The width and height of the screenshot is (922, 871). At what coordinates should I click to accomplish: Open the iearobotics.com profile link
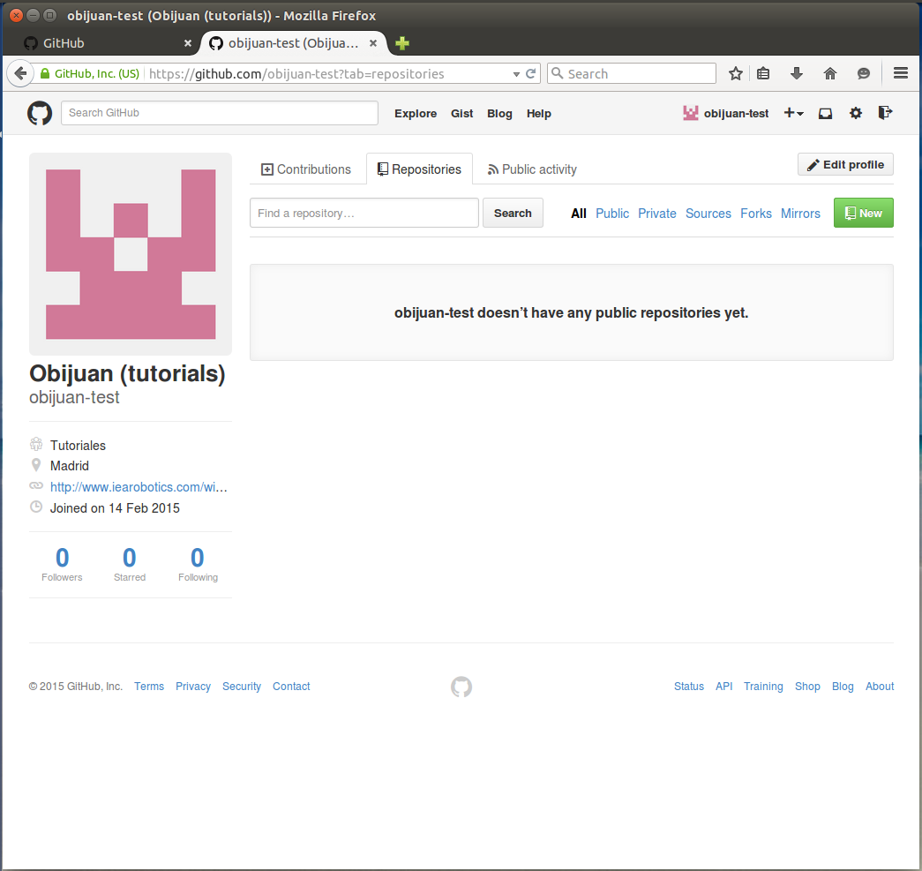[x=139, y=487]
